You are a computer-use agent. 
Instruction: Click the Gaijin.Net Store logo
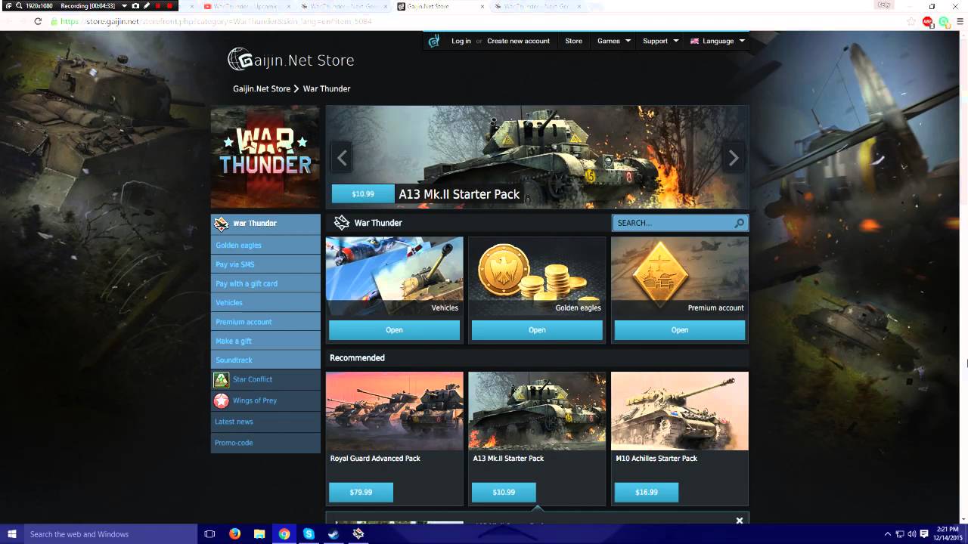point(291,60)
